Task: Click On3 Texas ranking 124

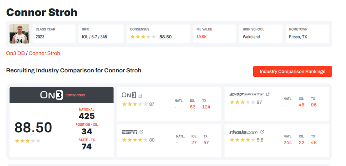Action: click(x=206, y=107)
